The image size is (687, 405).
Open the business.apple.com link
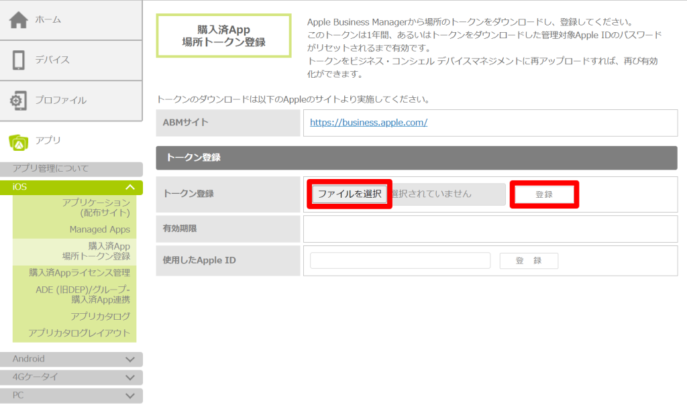(368, 123)
